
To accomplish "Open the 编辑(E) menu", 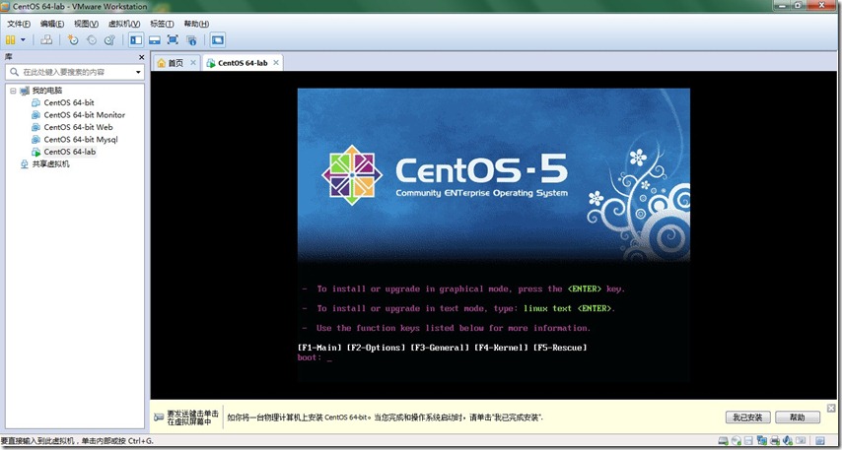I will (52, 25).
